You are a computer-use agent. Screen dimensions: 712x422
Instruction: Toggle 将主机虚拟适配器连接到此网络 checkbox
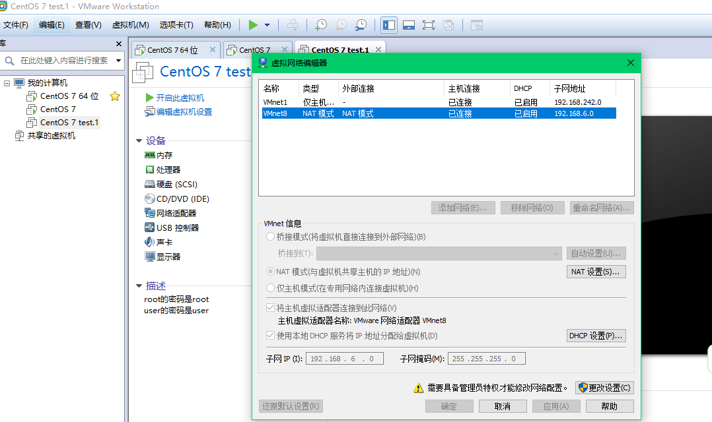tap(270, 308)
